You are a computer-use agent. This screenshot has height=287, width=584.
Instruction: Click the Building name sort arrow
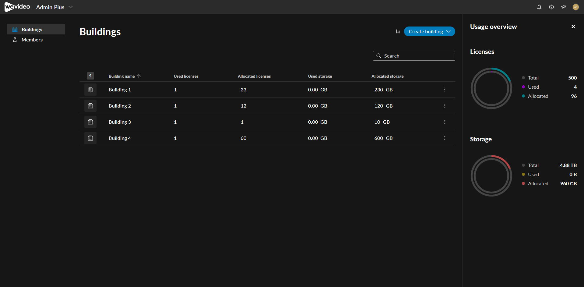tap(139, 76)
